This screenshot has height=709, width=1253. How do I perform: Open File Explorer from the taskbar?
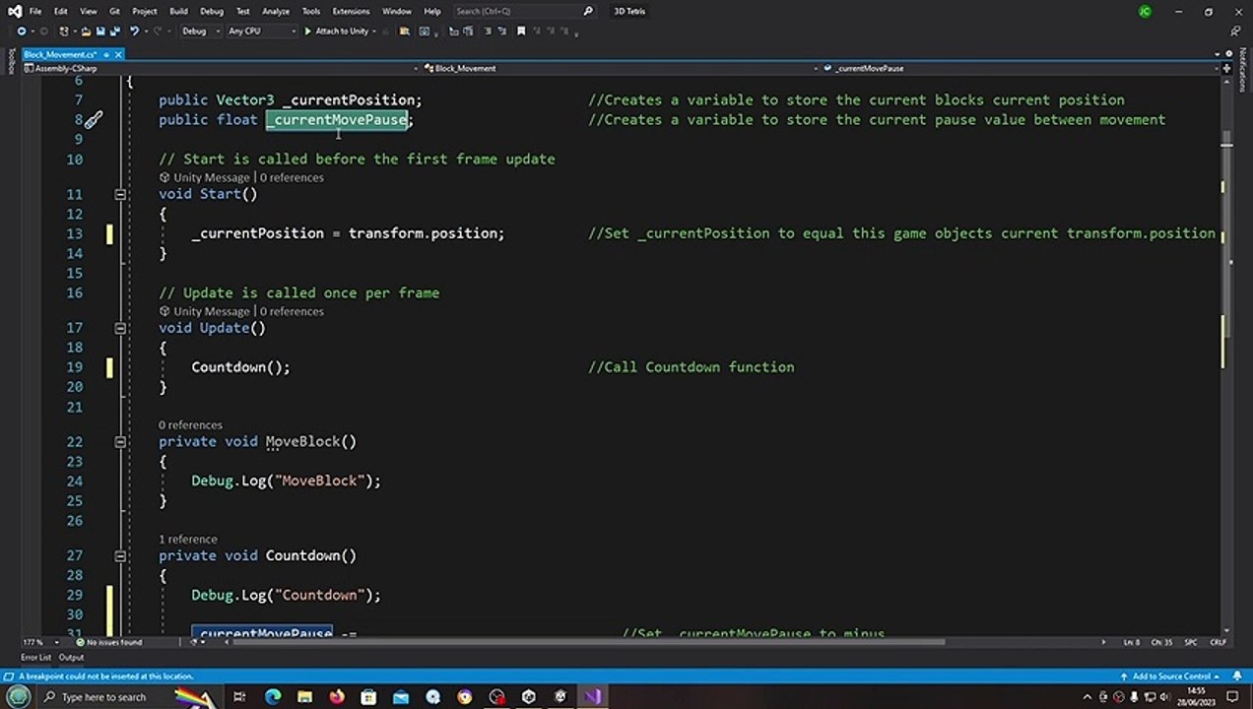click(x=304, y=696)
